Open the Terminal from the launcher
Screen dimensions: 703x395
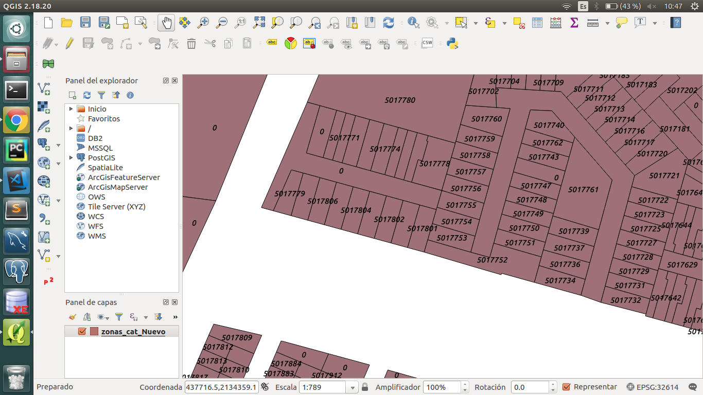point(16,91)
